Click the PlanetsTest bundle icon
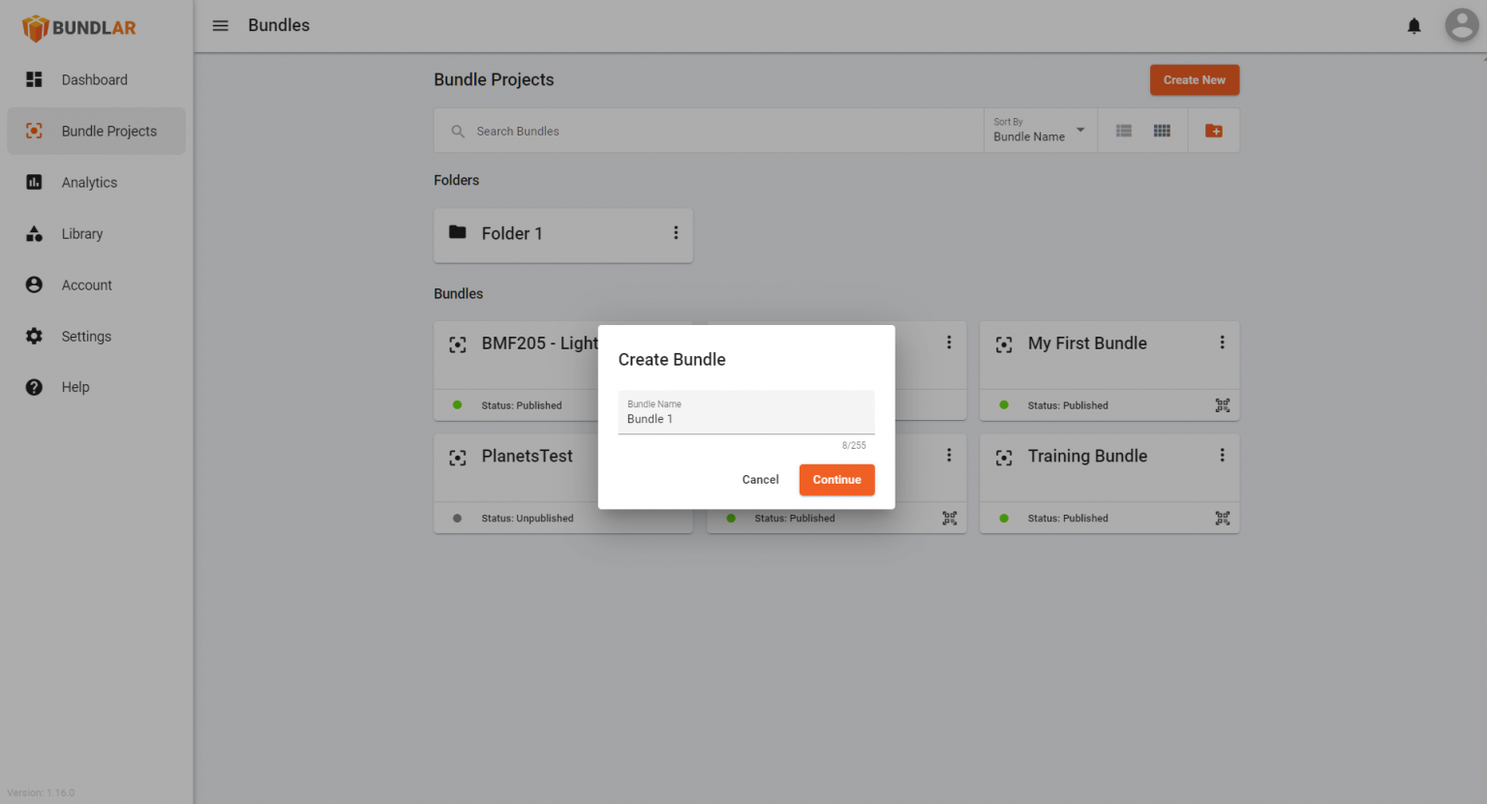This screenshot has height=804, width=1487. [x=458, y=458]
